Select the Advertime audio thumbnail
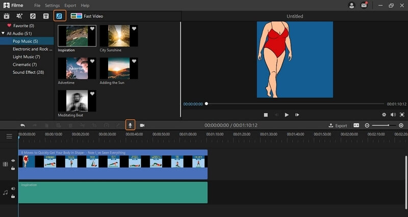 tap(77, 68)
